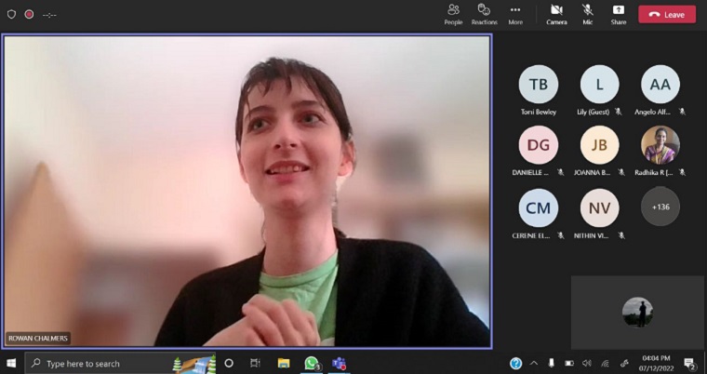Toggle system volume speaker icon
This screenshot has width=707, height=374.
pyautogui.click(x=586, y=363)
